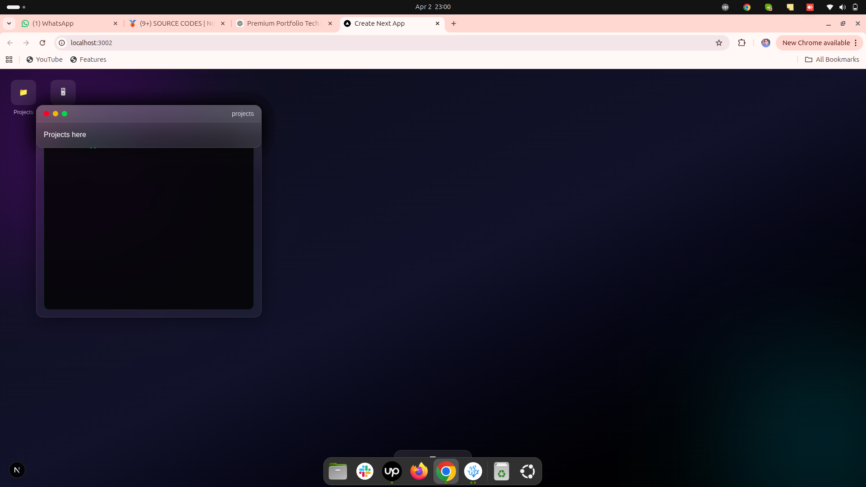Open the Chrome extensions puzzle icon
Screen dimensions: 866x487
tap(742, 43)
